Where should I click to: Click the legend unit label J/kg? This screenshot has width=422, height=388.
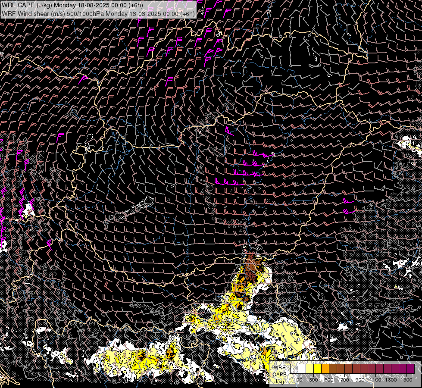point(279,382)
